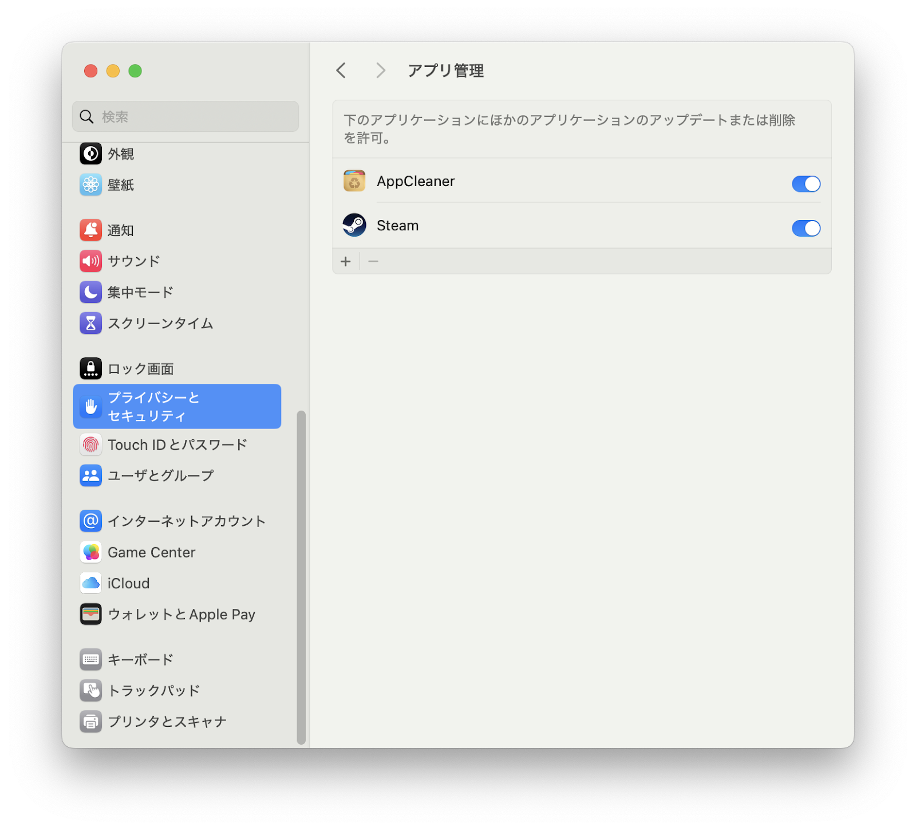Open the 通知 notifications bell icon
916x830 pixels.
[x=90, y=230]
